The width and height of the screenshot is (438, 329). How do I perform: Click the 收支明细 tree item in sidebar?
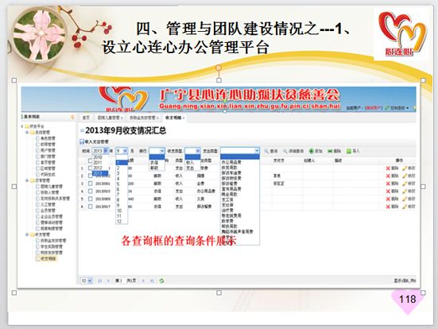pyautogui.click(x=48, y=258)
